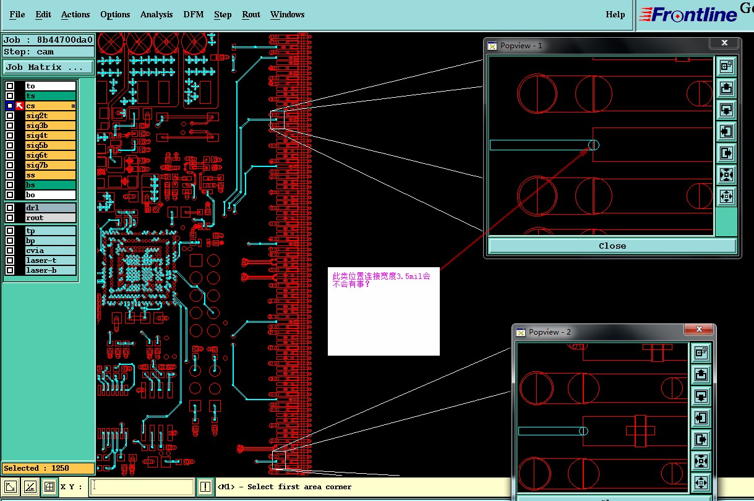Screen dimensions: 754x501
Task: Click the Job Matrix ... button
Action: (x=48, y=67)
